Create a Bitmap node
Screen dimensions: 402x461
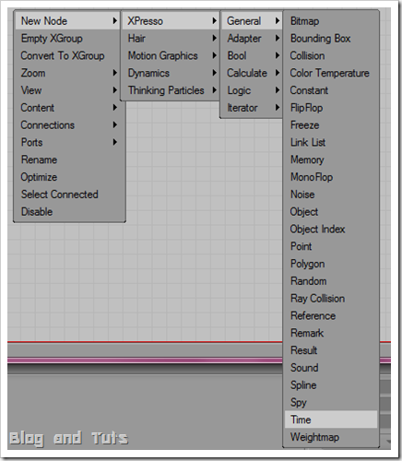[331, 21]
